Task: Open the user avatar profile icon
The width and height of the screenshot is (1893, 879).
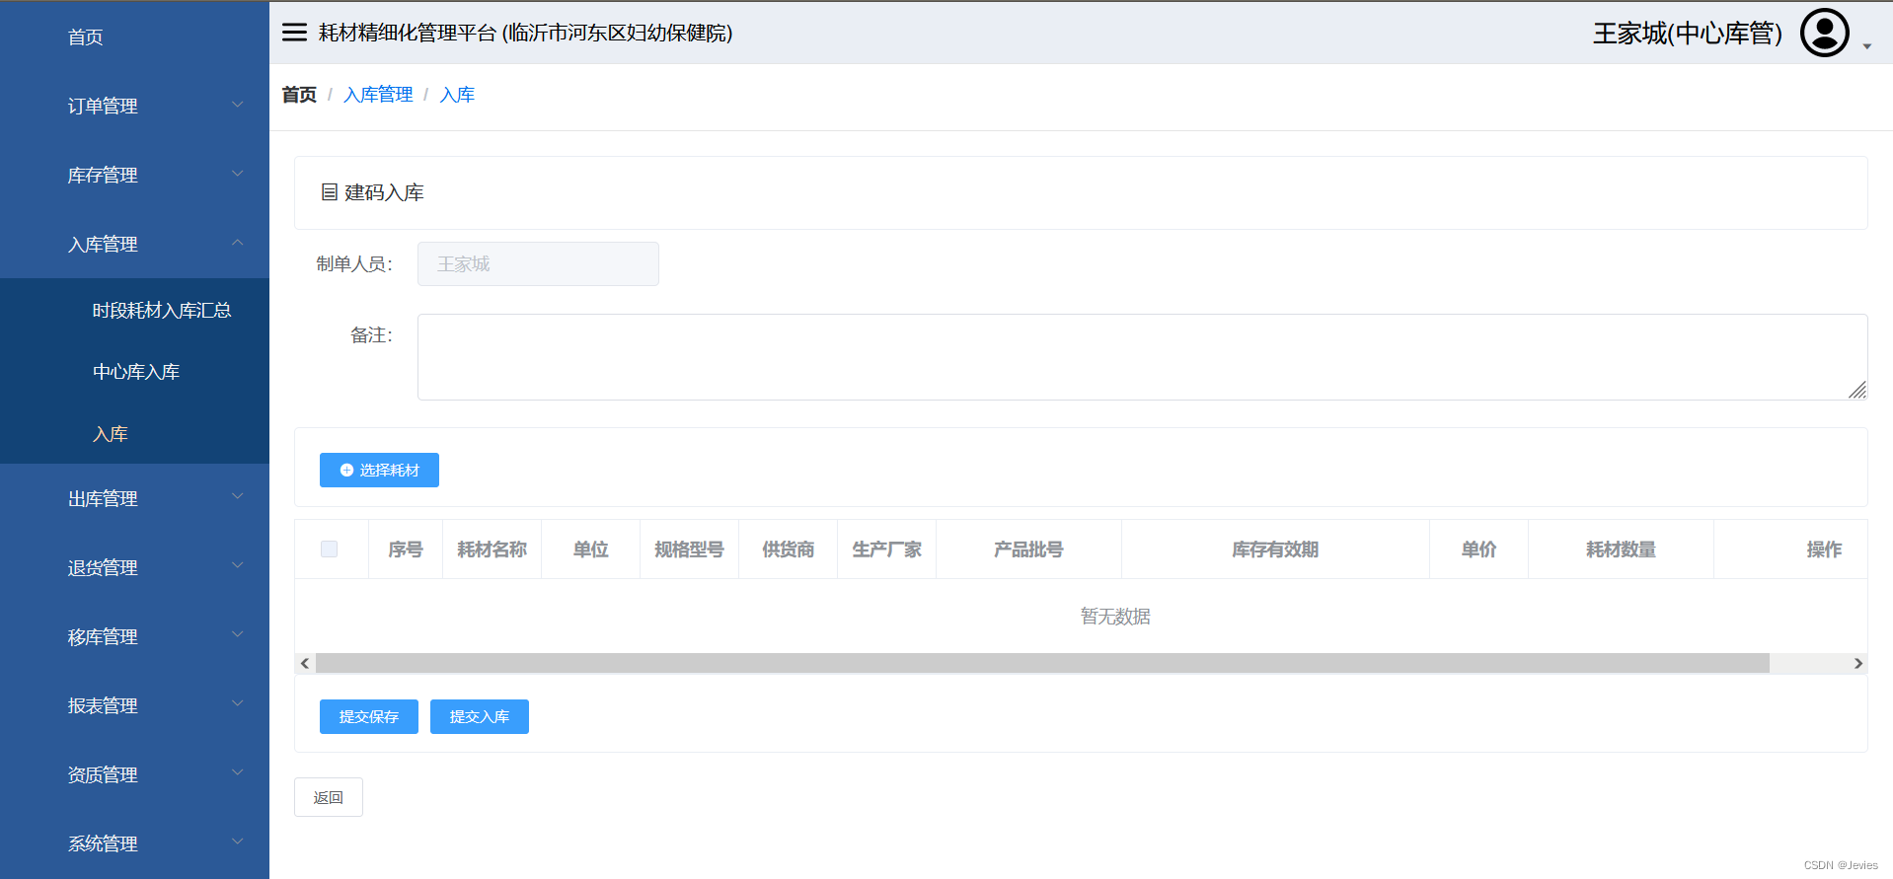Action: coord(1824,33)
